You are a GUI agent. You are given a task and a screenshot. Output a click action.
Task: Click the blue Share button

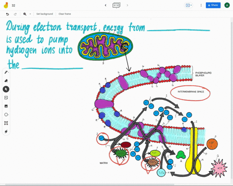[x=213, y=5]
